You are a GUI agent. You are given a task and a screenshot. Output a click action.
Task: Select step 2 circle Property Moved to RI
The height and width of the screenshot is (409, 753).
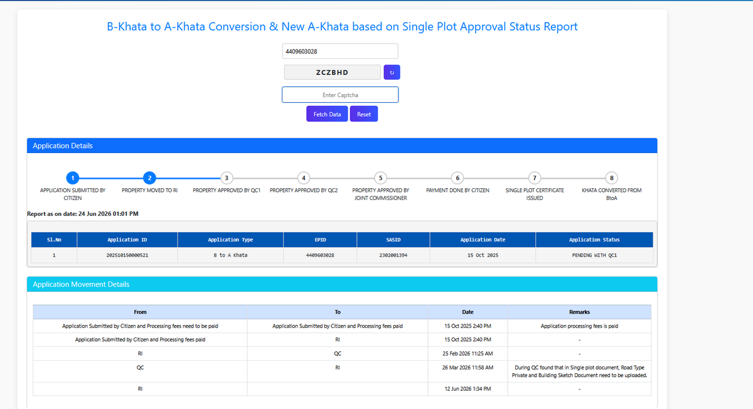tap(149, 177)
